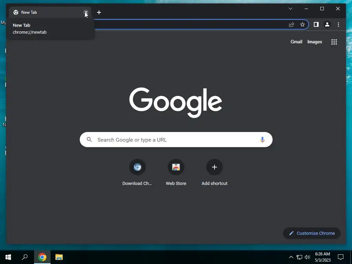Open Gmail link
The height and width of the screenshot is (264, 352).
296,42
